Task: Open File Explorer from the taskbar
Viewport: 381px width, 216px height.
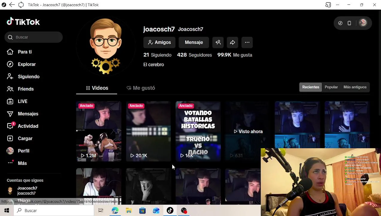Action: [129, 211]
